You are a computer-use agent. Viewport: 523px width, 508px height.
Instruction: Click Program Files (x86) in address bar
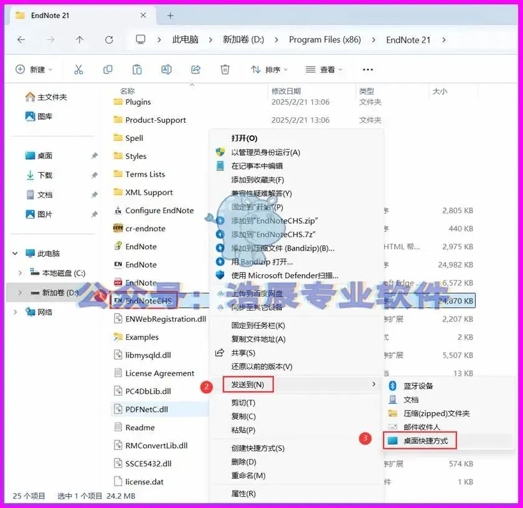click(x=325, y=40)
